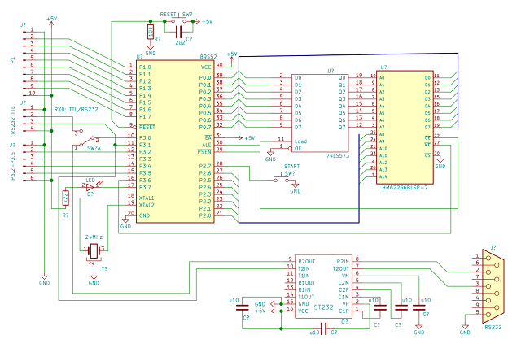Select the RS232 DB9 connector symbol
521x348 pixels.
click(x=490, y=289)
